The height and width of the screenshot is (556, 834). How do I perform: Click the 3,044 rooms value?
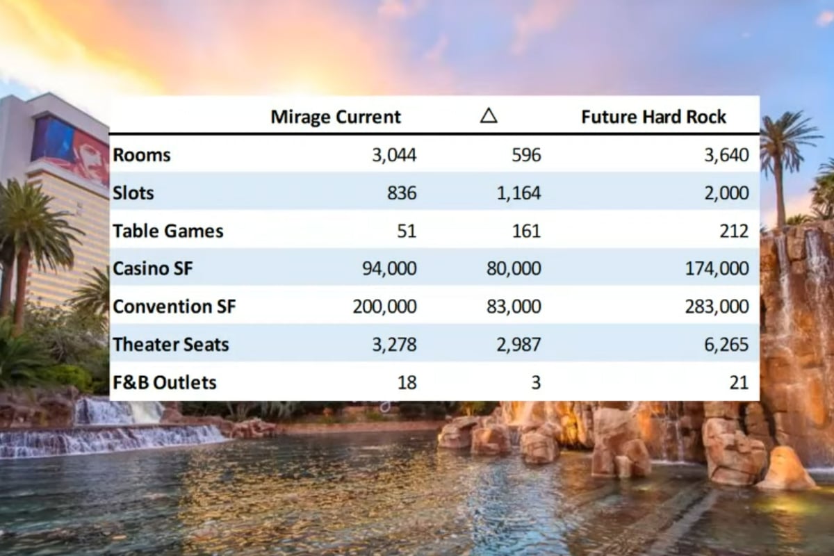pyautogui.click(x=393, y=154)
